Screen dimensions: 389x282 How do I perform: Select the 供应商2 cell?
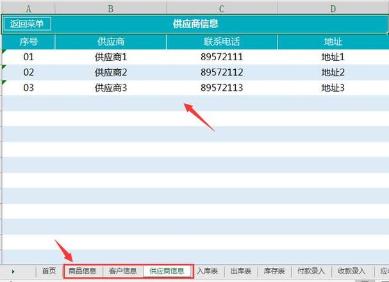tap(111, 72)
